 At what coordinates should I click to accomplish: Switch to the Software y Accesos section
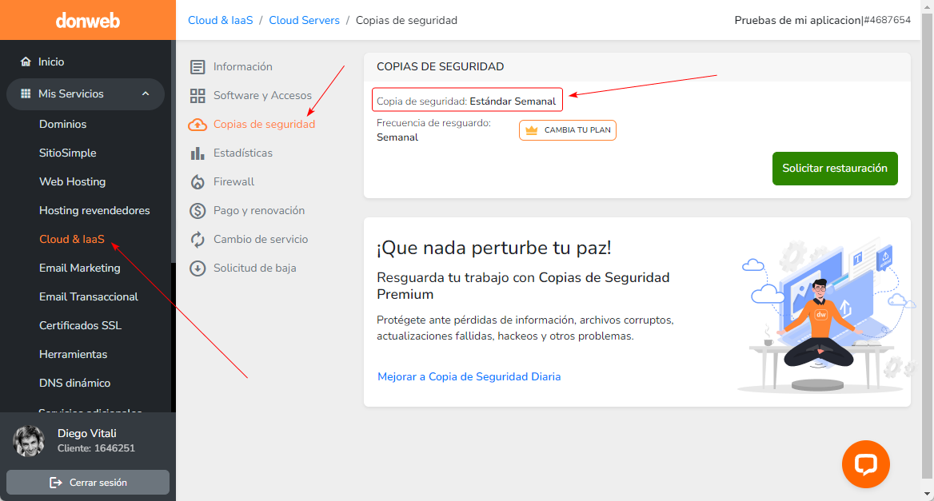pyautogui.click(x=262, y=95)
